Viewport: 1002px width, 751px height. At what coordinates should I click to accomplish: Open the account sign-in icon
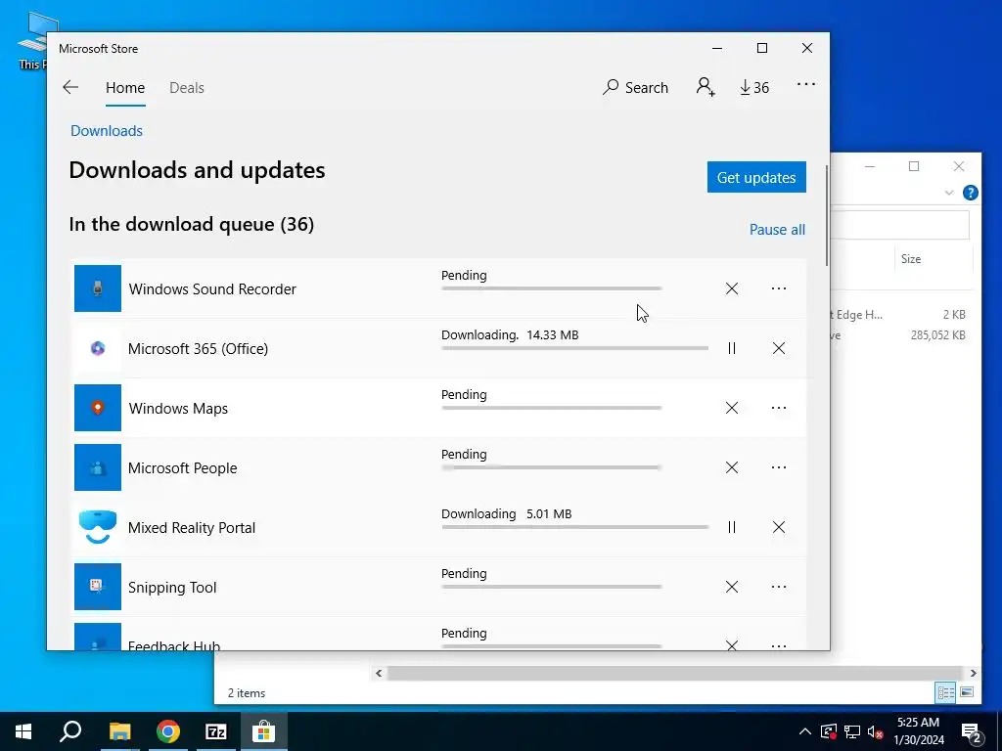pyautogui.click(x=706, y=87)
